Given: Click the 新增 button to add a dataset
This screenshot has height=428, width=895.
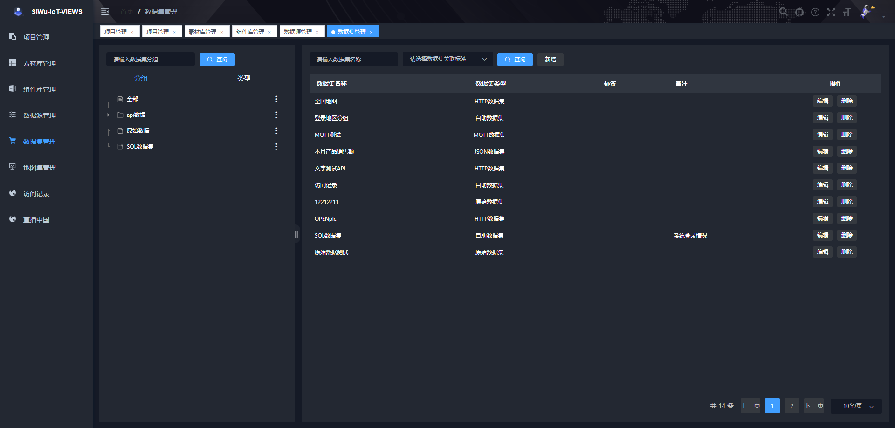Looking at the screenshot, I should [x=550, y=60].
